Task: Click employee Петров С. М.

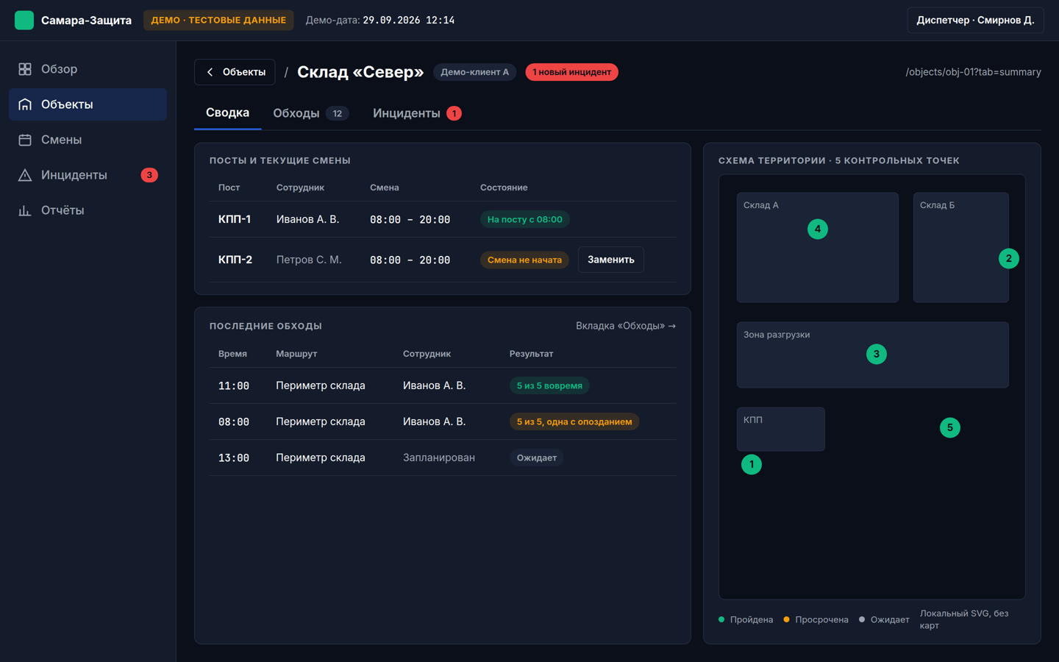Action: coord(309,260)
